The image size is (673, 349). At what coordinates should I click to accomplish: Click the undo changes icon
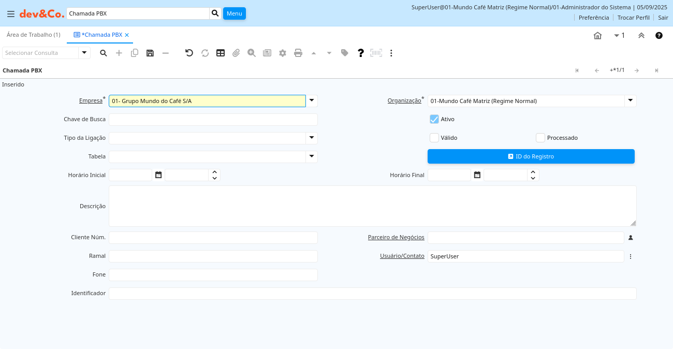pyautogui.click(x=189, y=53)
